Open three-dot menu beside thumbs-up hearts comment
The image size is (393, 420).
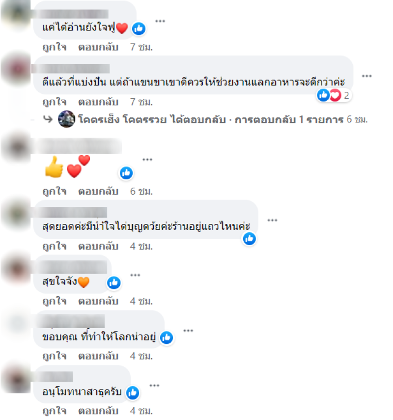[147, 160]
